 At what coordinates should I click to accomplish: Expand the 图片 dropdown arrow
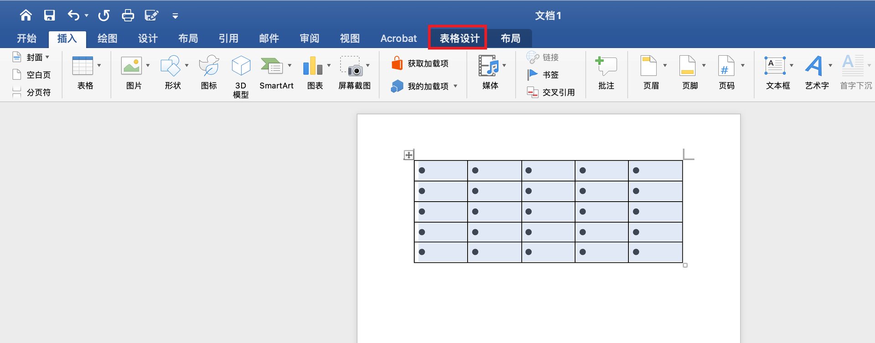click(148, 66)
